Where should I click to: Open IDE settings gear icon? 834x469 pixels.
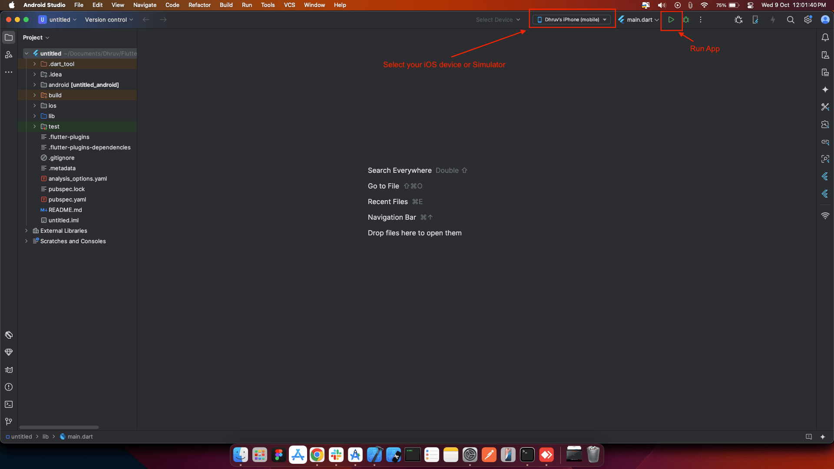coord(808,20)
